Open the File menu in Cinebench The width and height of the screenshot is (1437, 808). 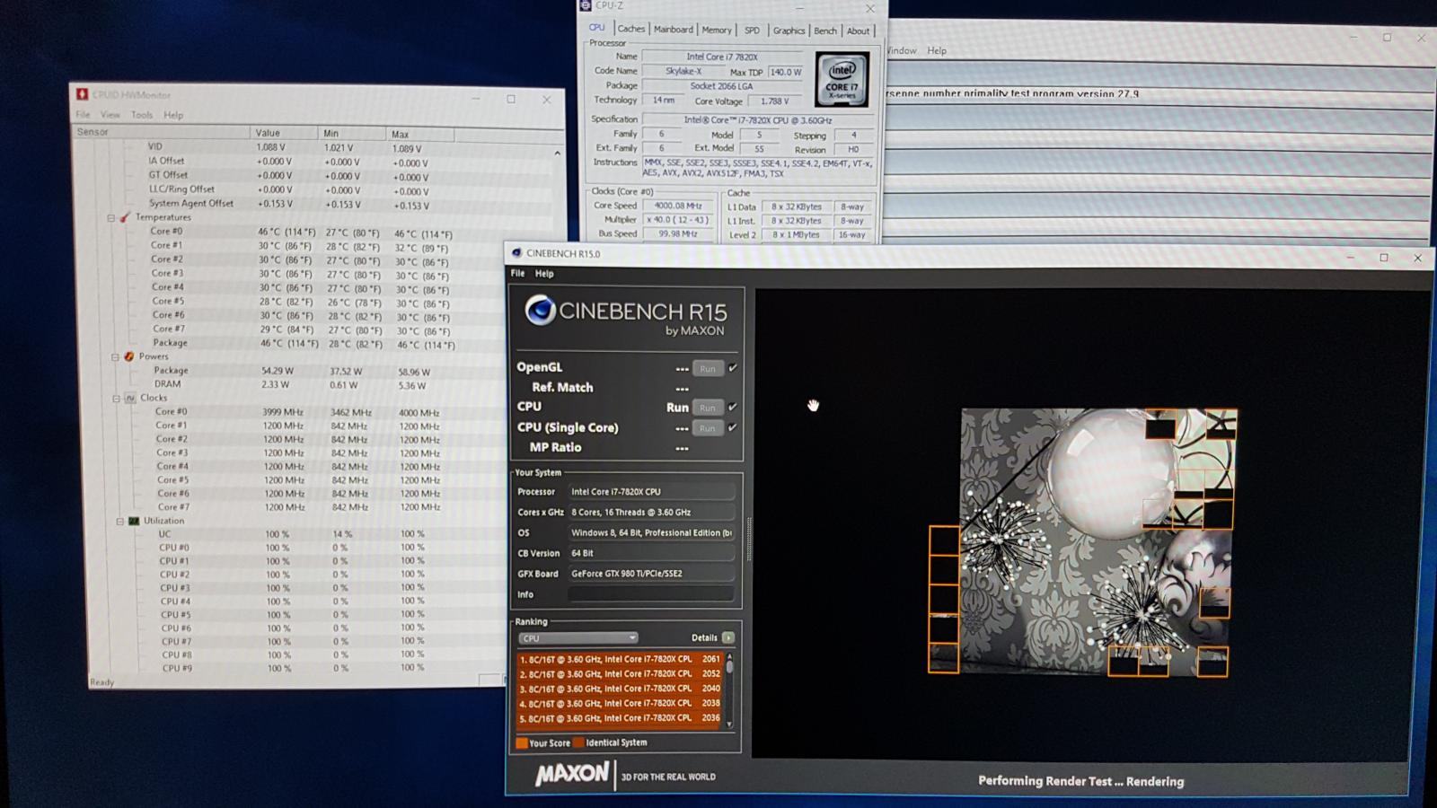(517, 274)
